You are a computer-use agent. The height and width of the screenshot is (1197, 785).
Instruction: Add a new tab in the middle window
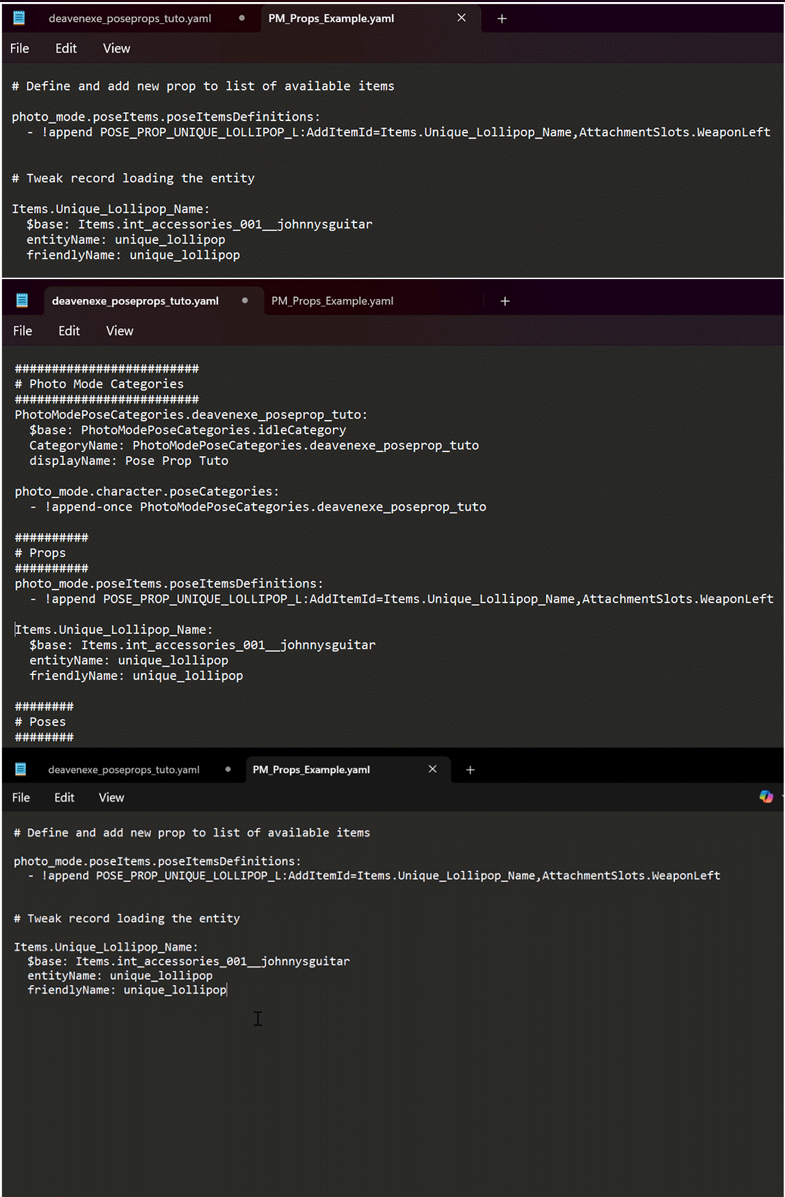click(505, 302)
